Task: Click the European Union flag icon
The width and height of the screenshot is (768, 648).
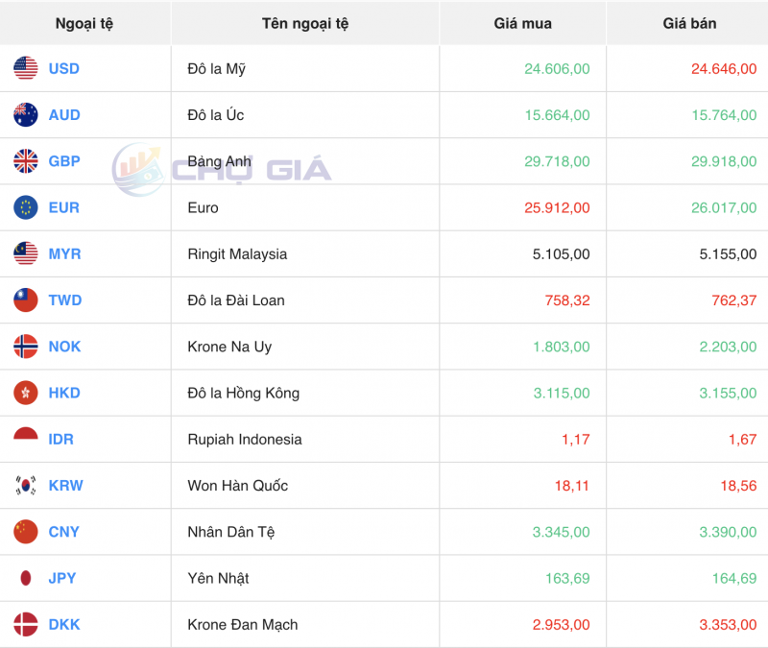Action: pyautogui.click(x=26, y=207)
